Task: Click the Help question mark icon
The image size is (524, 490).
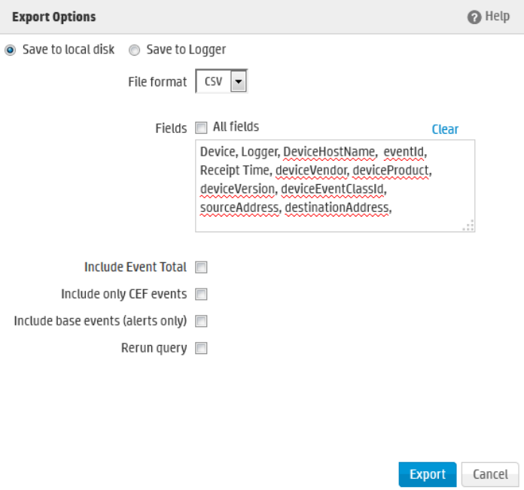Action: click(474, 17)
